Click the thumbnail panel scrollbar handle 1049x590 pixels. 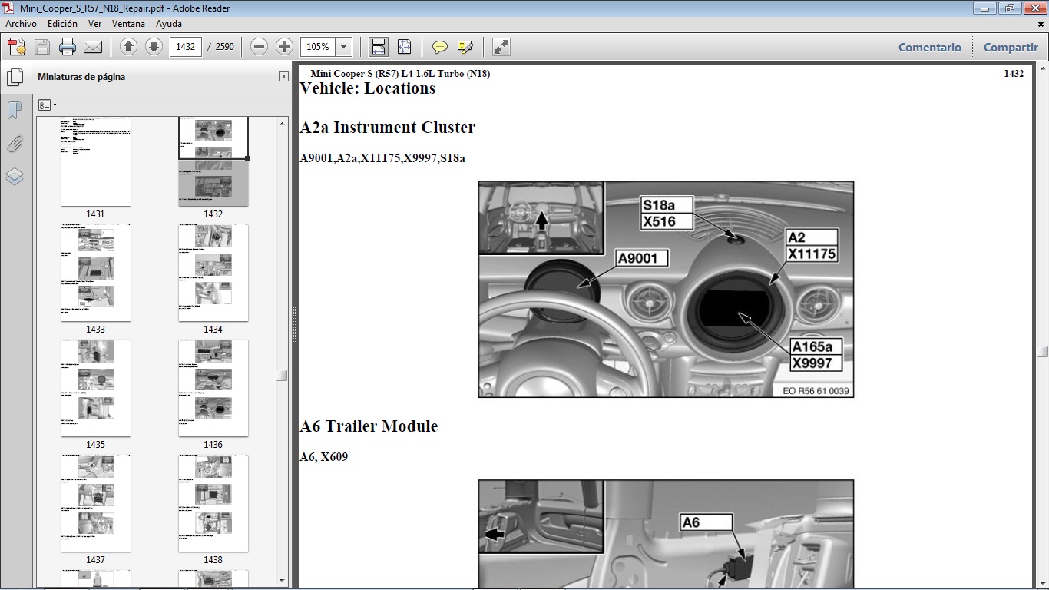pos(282,376)
